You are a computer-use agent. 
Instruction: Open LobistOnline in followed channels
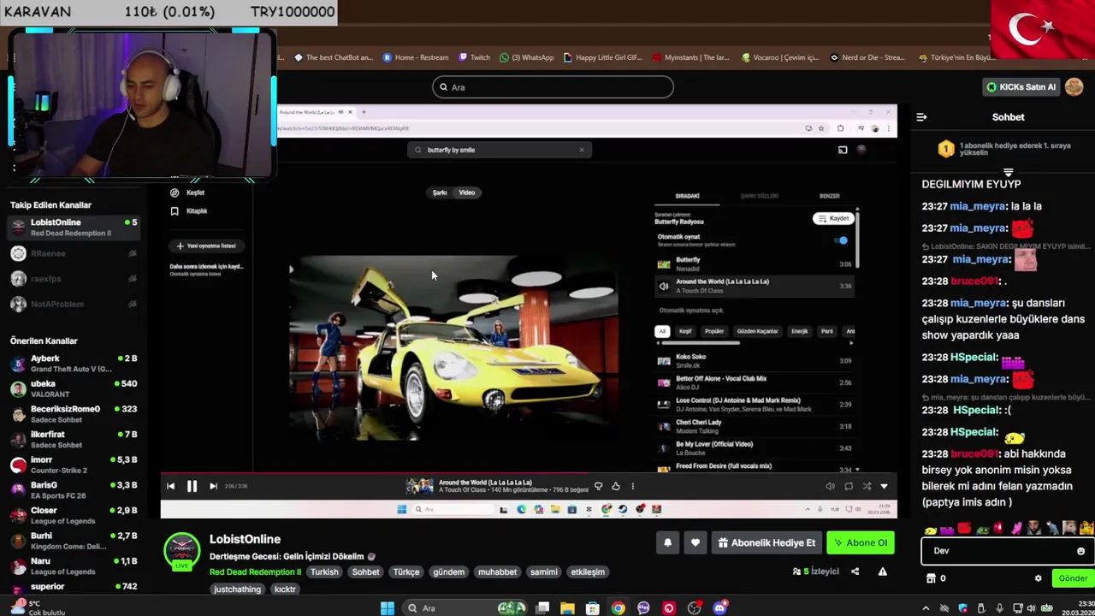click(x=73, y=227)
